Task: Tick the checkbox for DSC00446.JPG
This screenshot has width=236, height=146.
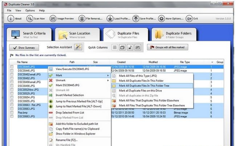Action: (x=12, y=70)
